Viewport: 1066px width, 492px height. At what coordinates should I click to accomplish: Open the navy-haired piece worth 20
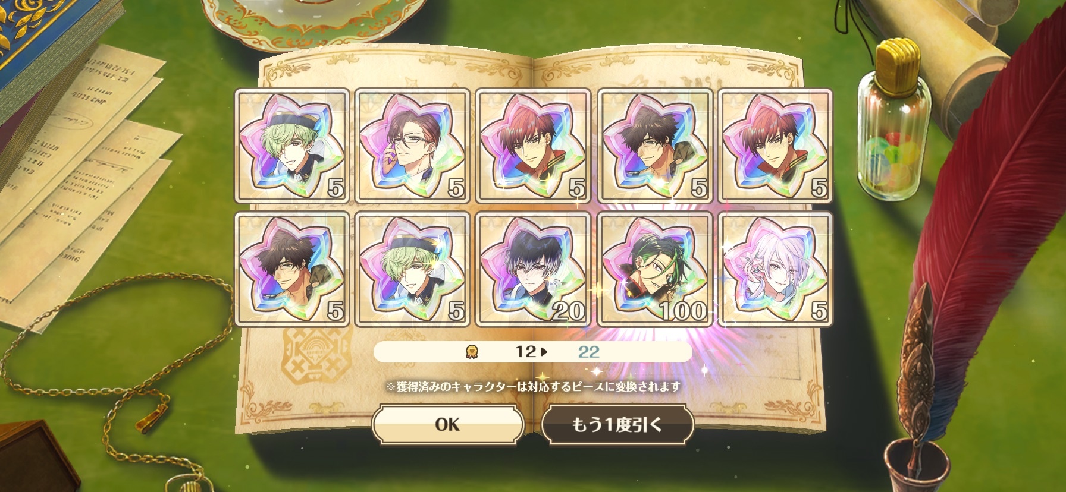(533, 269)
